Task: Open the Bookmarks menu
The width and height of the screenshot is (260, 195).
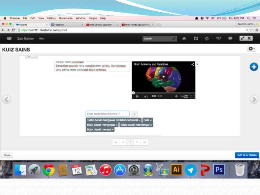Action: click(66, 18)
